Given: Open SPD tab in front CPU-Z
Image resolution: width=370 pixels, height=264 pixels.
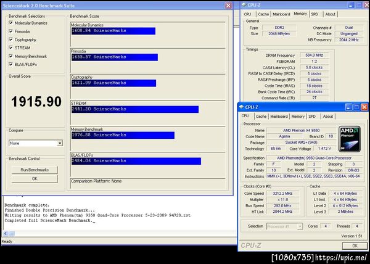Looking at the screenshot, I should click(x=312, y=117).
